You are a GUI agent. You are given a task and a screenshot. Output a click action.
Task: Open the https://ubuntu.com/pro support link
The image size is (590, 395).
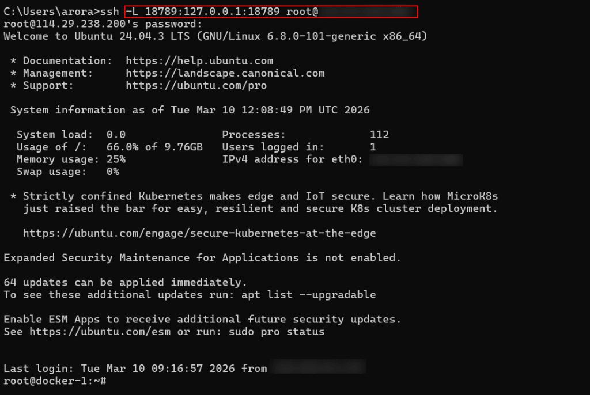tap(196, 86)
